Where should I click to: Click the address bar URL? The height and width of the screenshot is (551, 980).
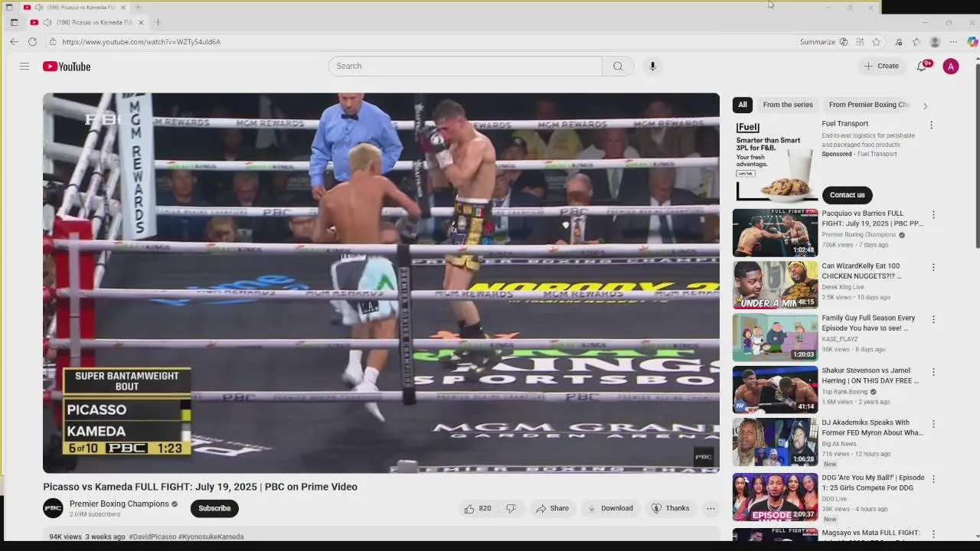[x=141, y=42]
